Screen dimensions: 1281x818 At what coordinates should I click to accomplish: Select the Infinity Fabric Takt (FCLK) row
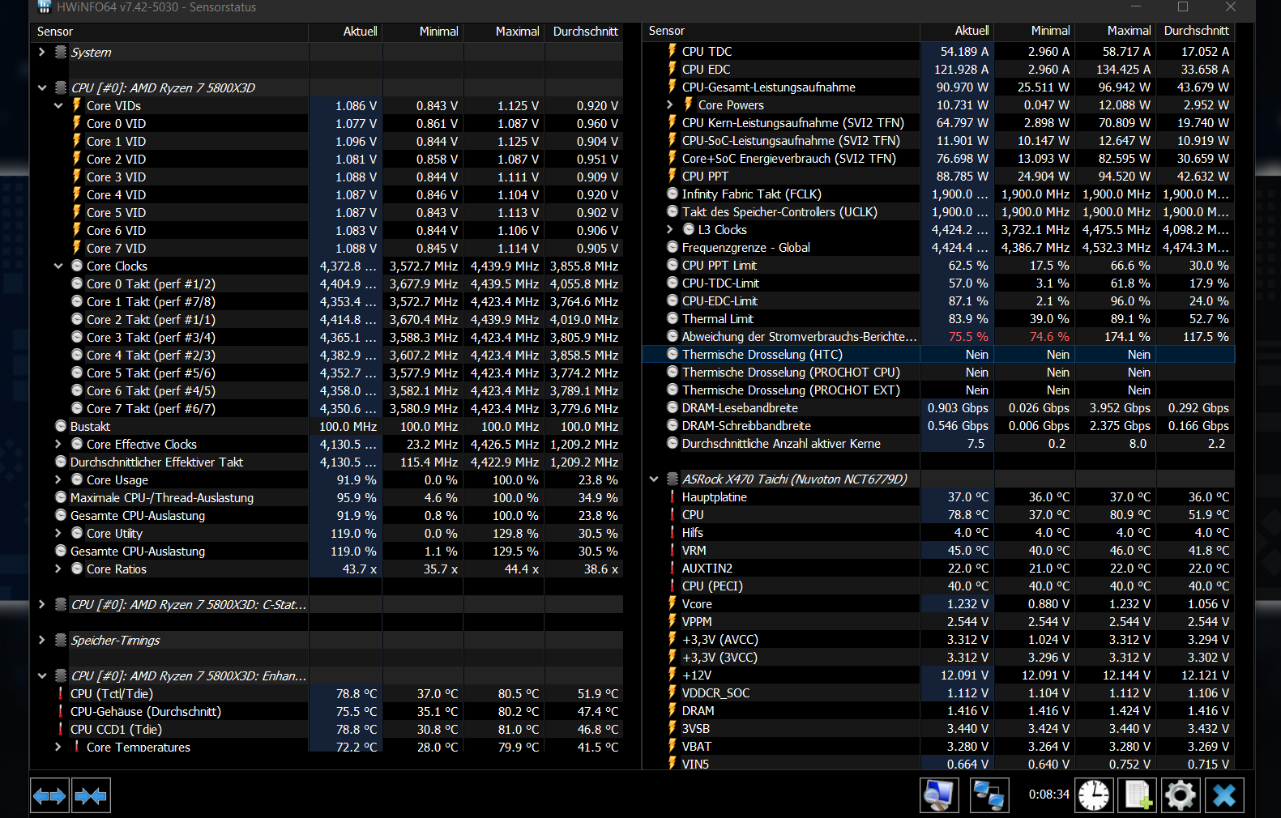(939, 194)
